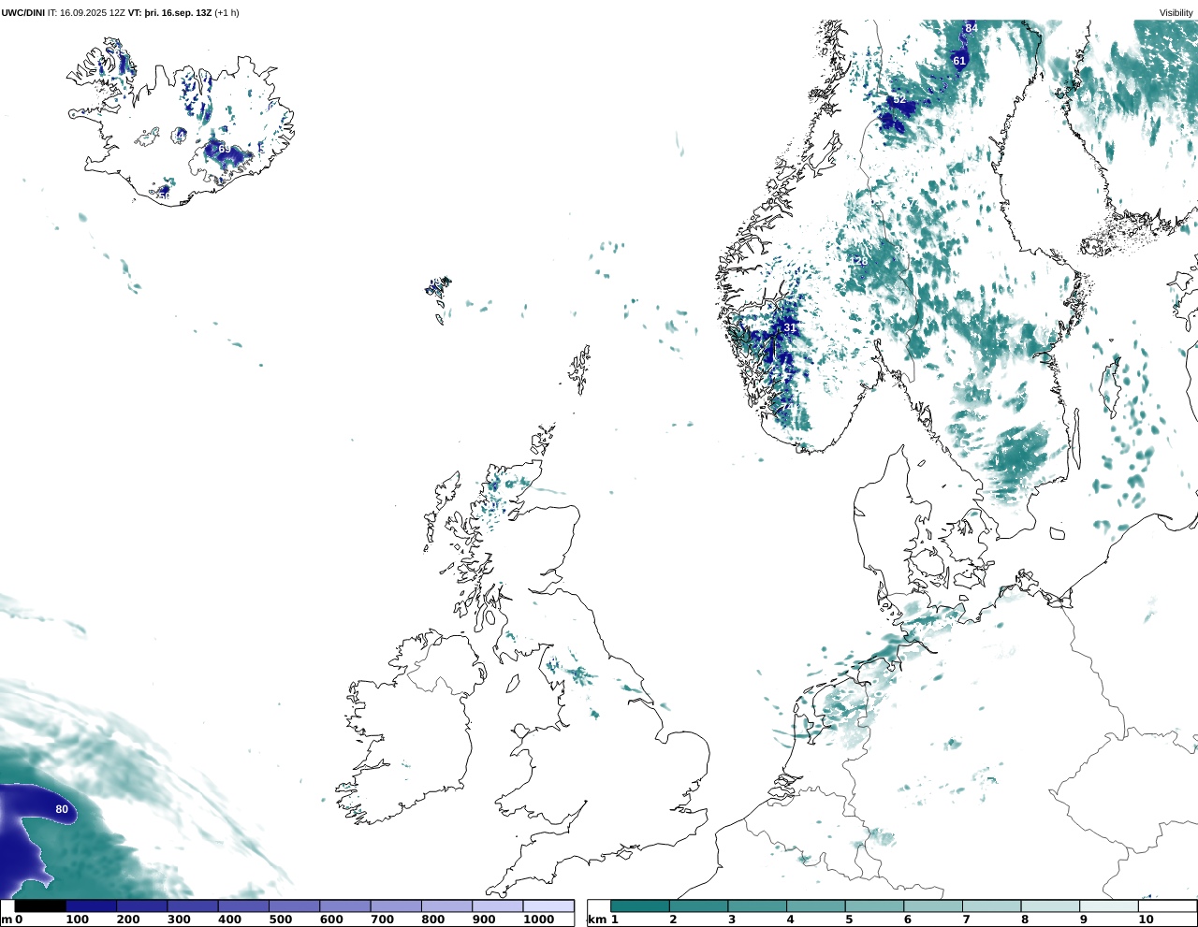Image resolution: width=1198 pixels, height=927 pixels.
Task: Click the '100' tick label on the metre legend
Action: click(78, 920)
